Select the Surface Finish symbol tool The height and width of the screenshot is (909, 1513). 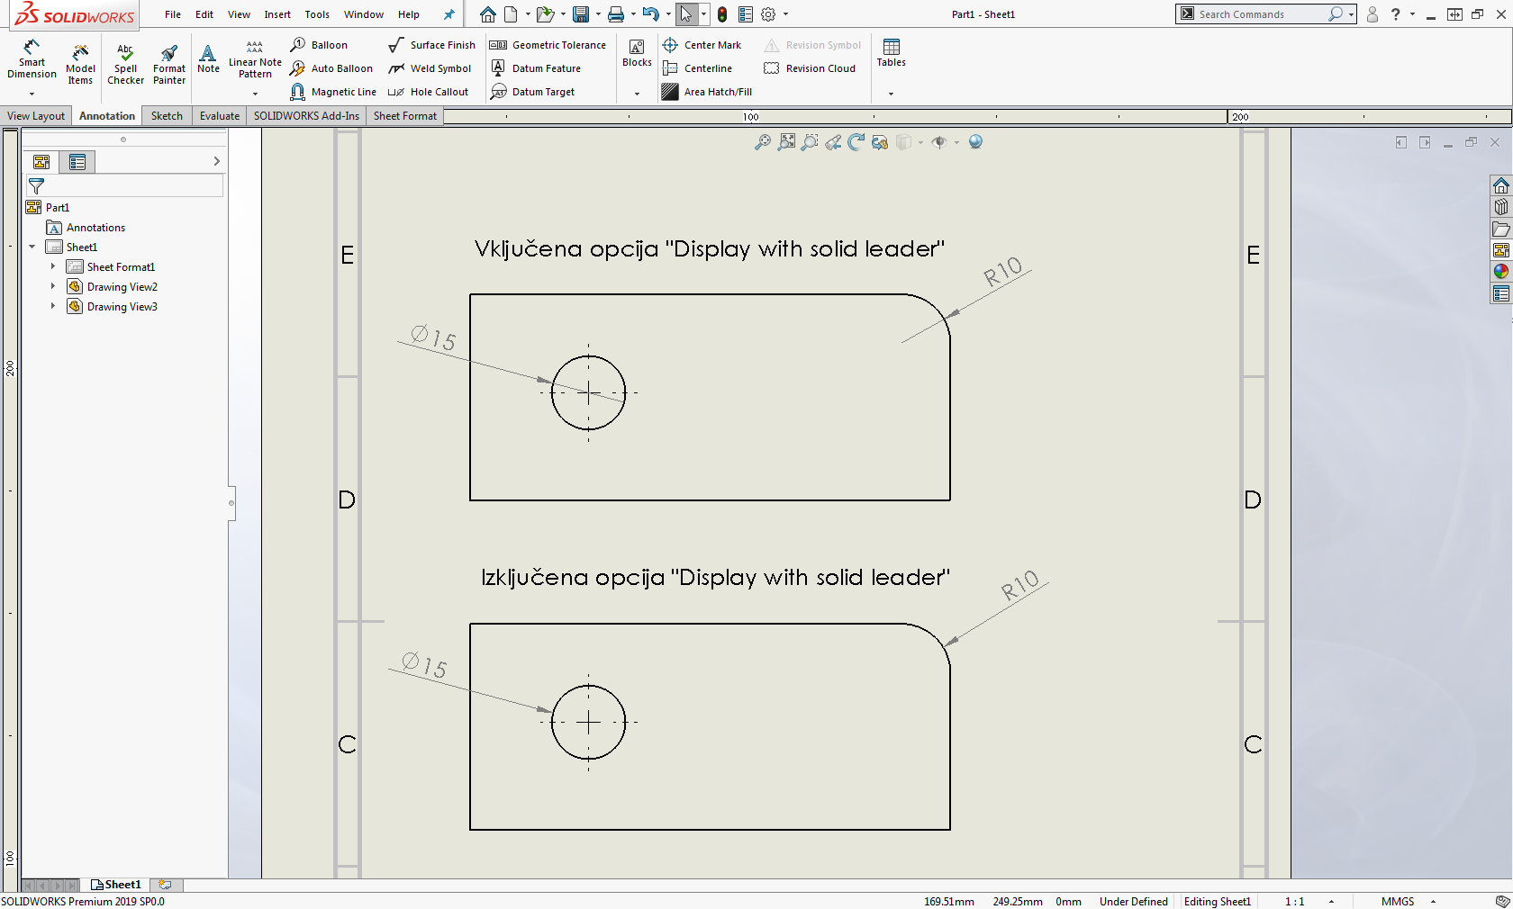[431, 45]
